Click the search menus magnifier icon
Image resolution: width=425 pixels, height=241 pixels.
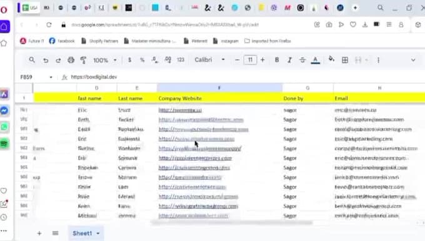(x=32, y=59)
